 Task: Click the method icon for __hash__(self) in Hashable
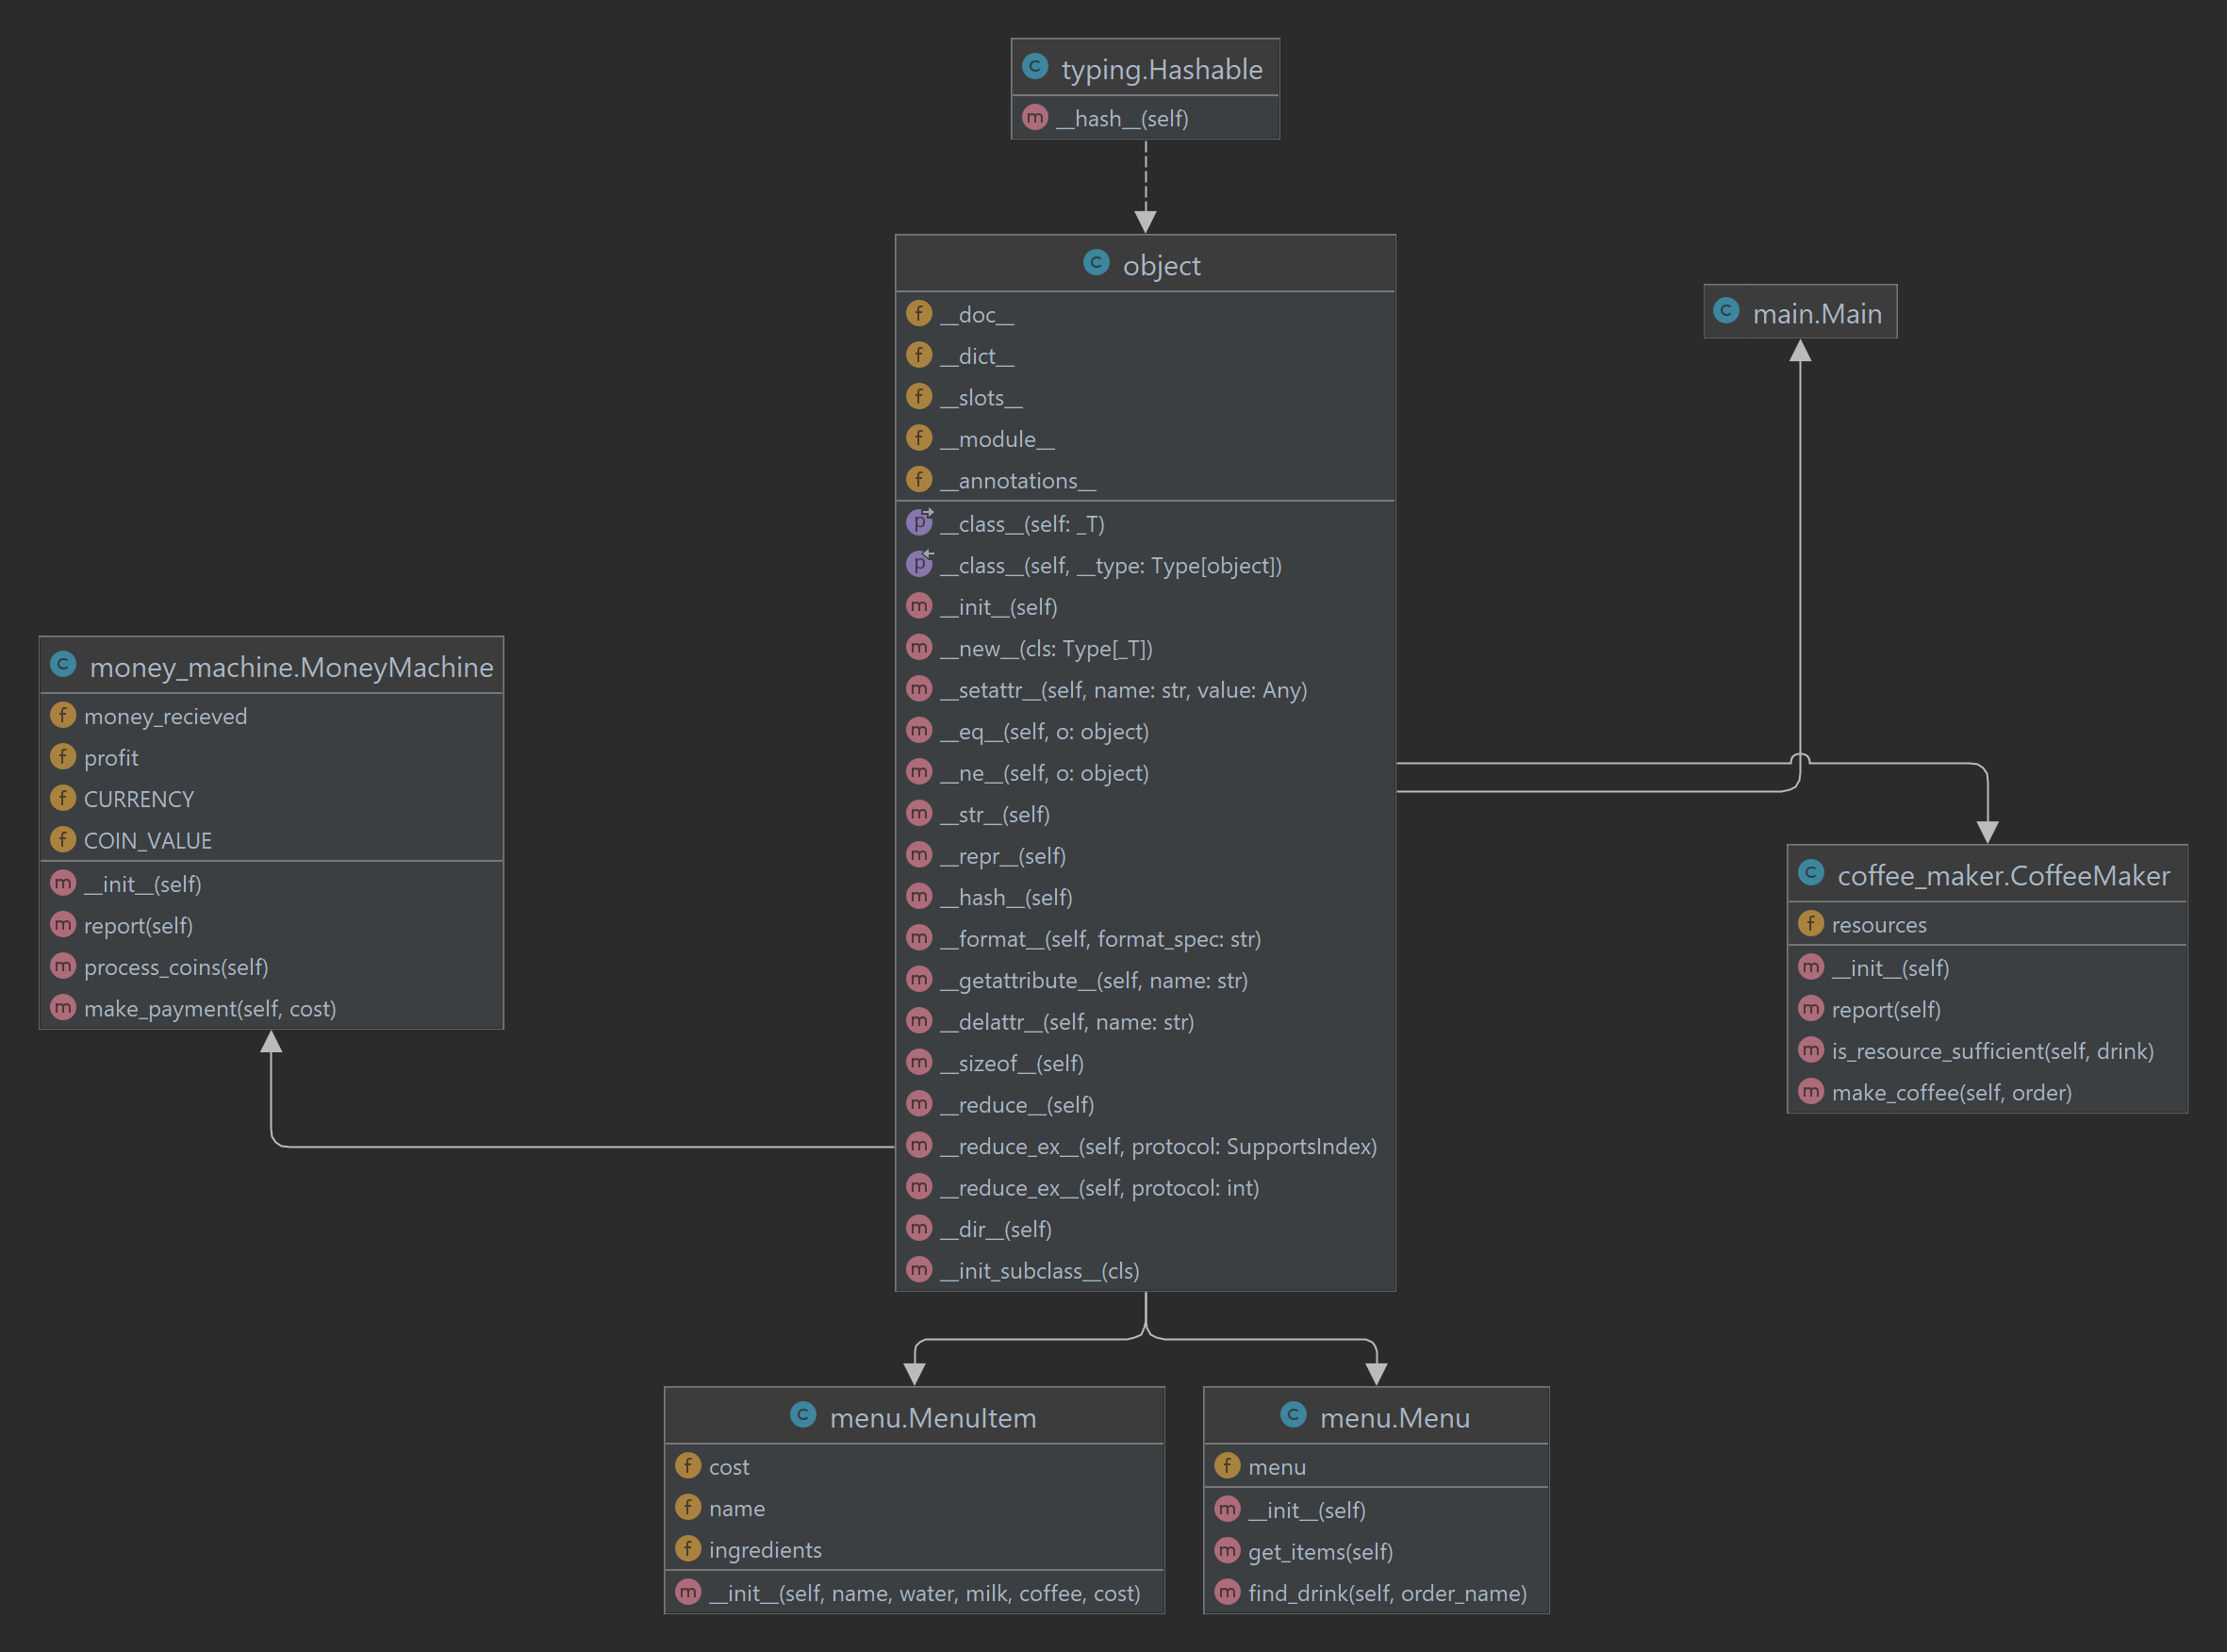click(1035, 117)
